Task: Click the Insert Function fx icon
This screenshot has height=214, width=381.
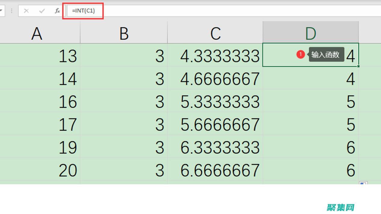Action: tap(57, 11)
